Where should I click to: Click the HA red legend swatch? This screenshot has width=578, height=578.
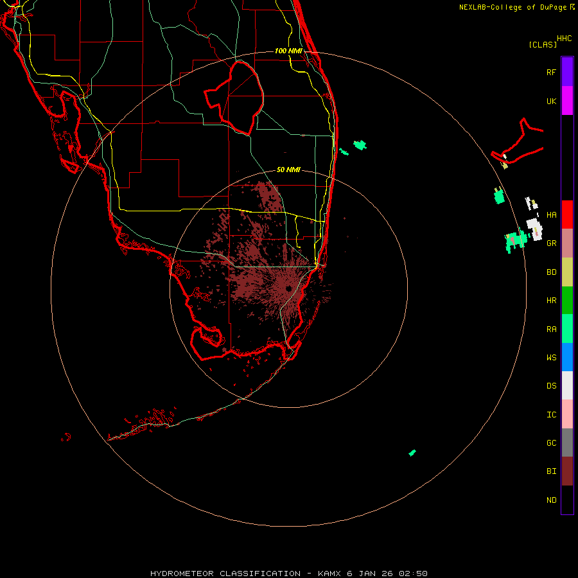567,215
